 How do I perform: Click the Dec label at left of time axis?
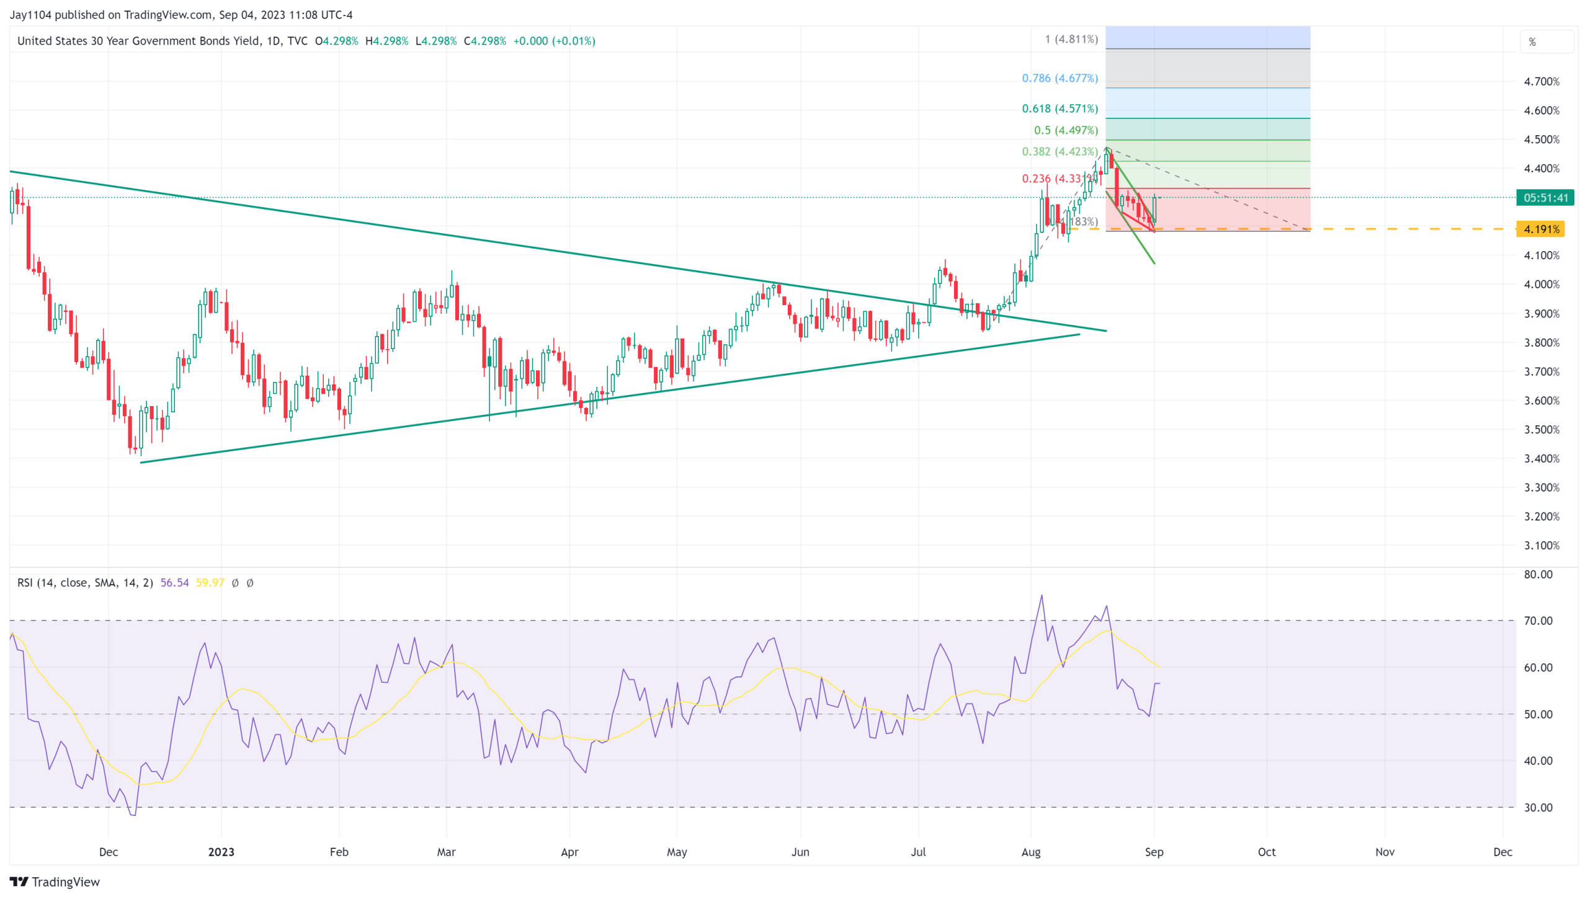[109, 852]
